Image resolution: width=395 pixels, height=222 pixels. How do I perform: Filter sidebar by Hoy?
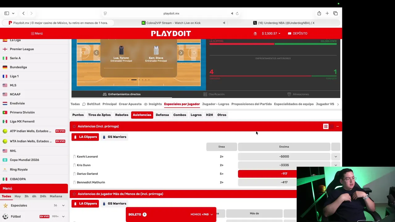18,196
